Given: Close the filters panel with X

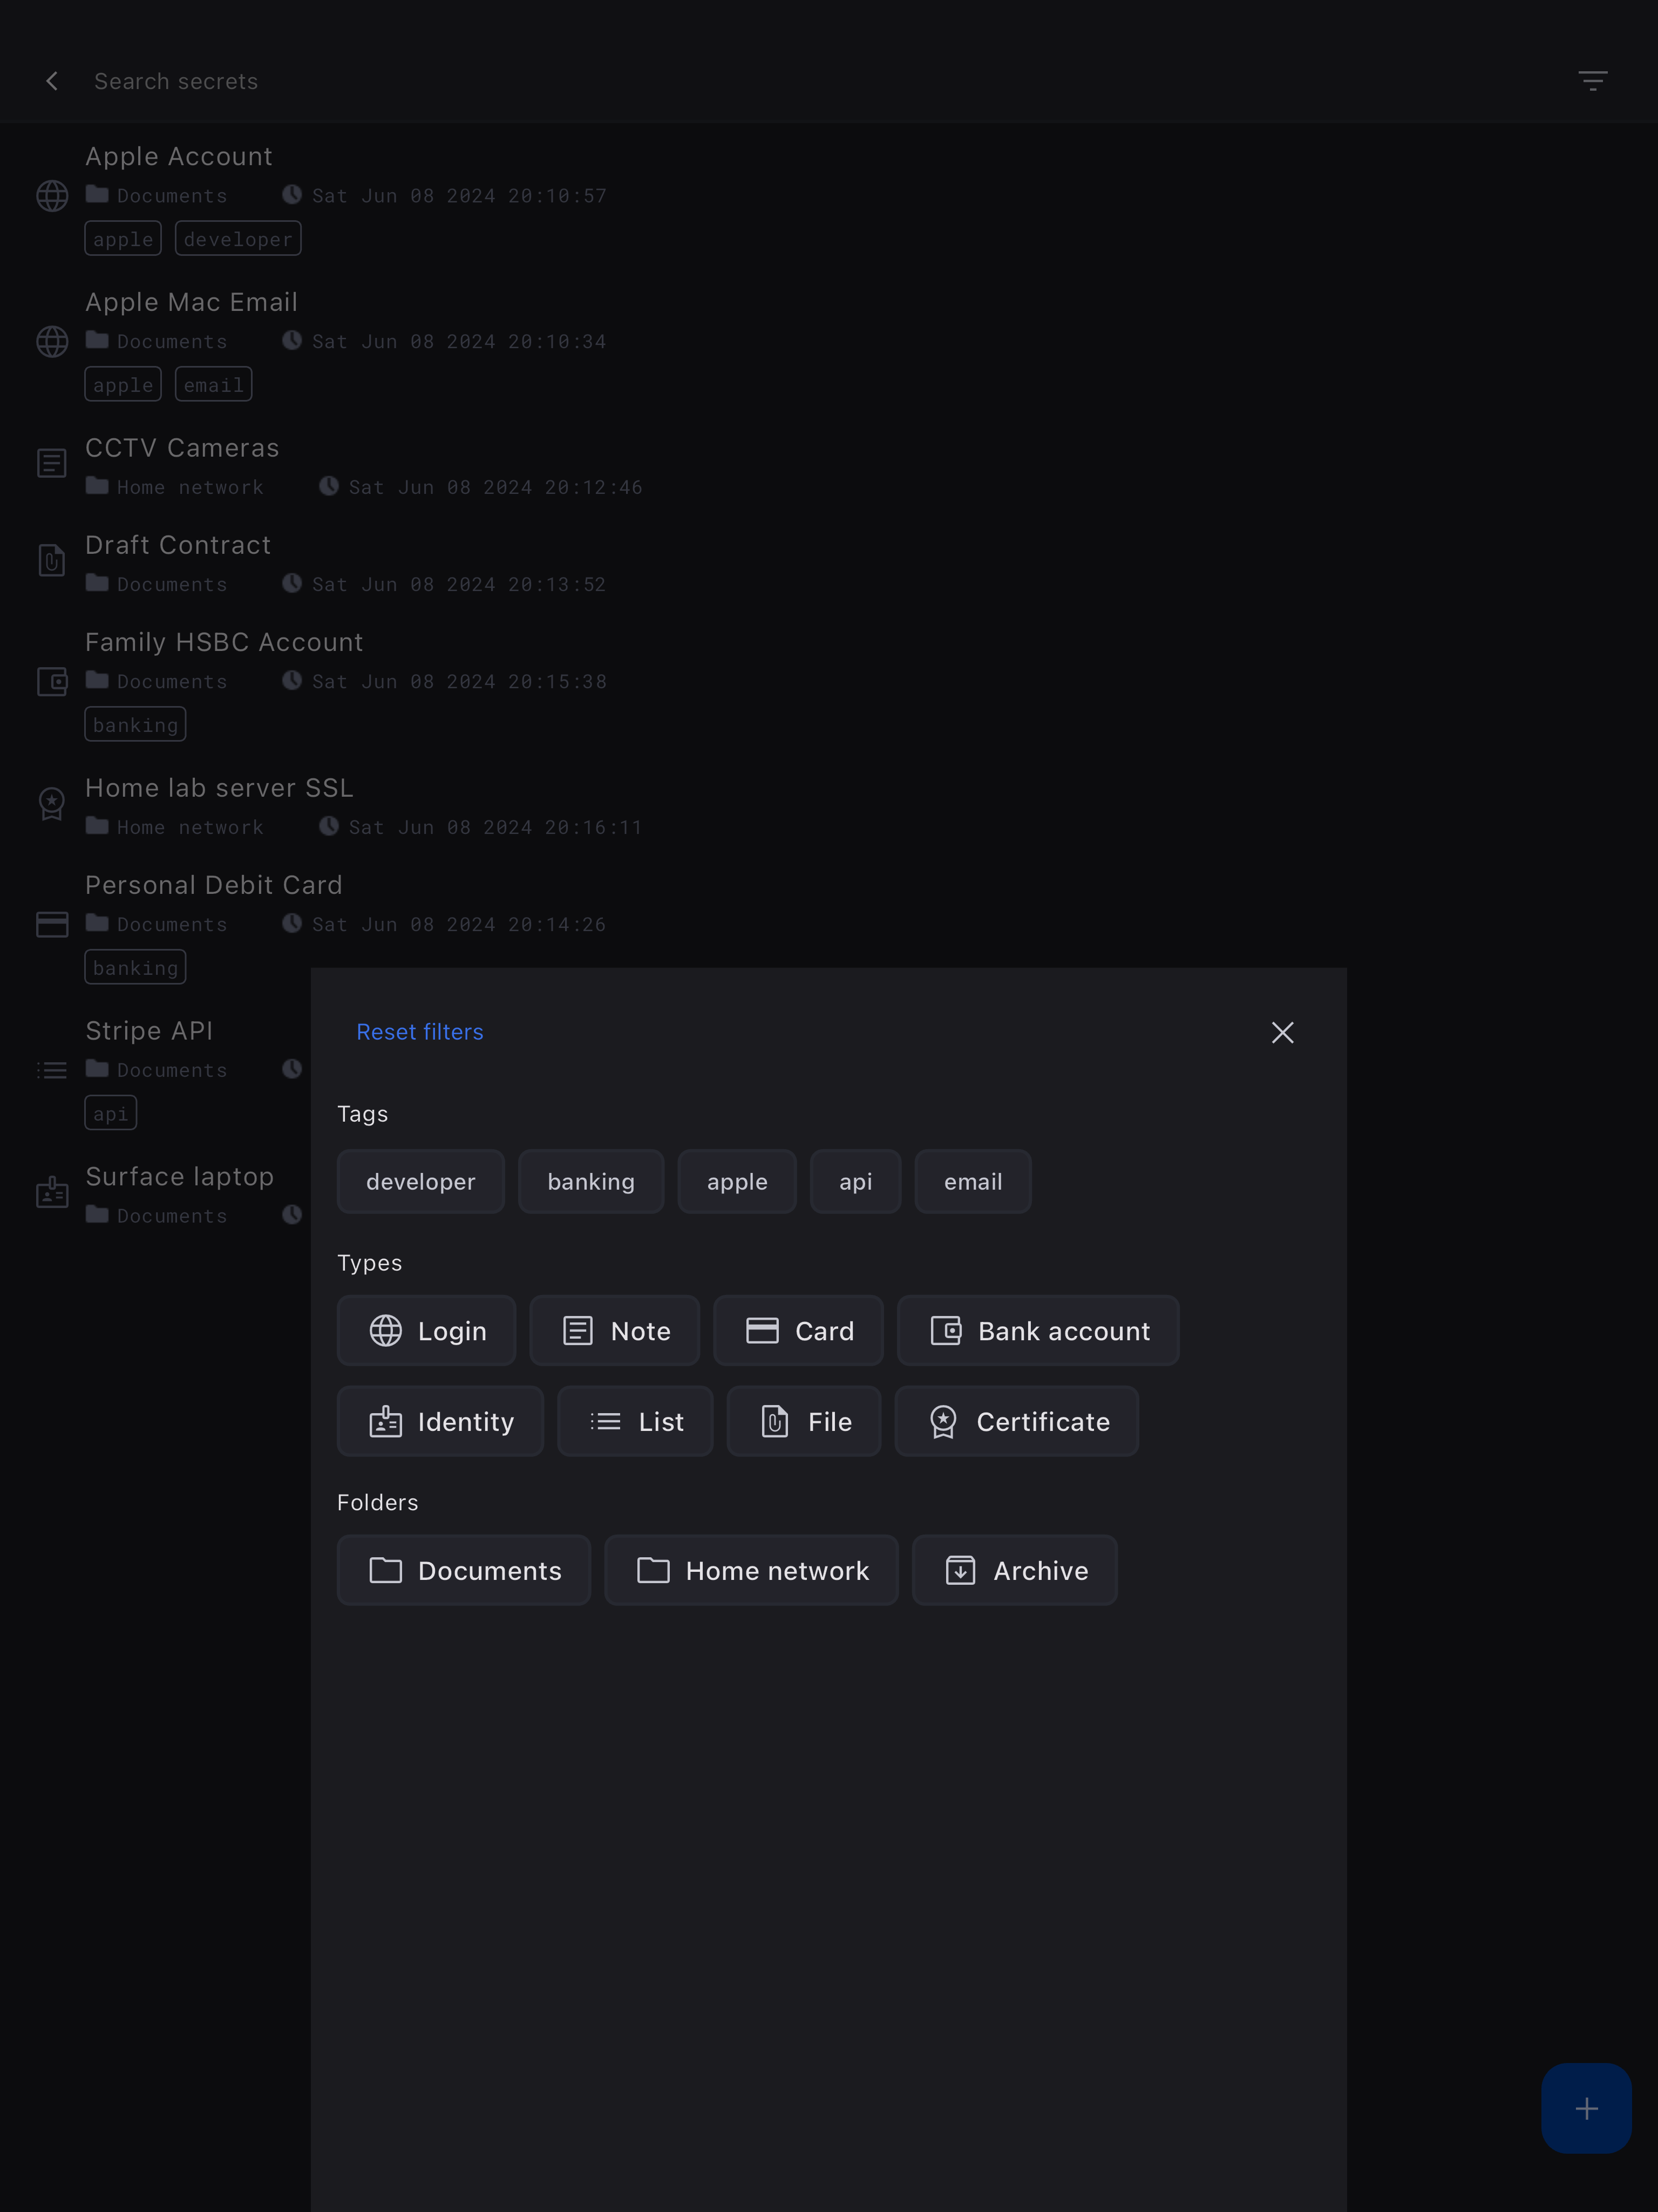Looking at the screenshot, I should click(1282, 1032).
